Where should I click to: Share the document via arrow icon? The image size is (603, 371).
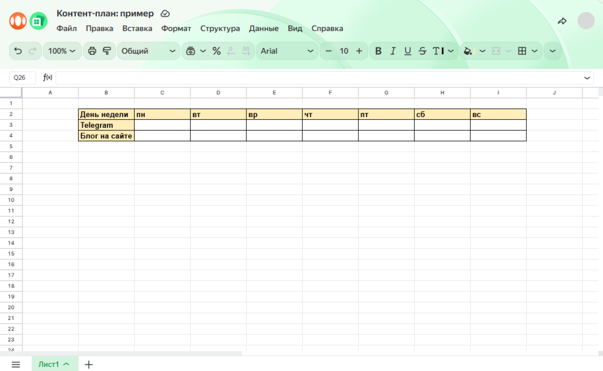tap(562, 21)
